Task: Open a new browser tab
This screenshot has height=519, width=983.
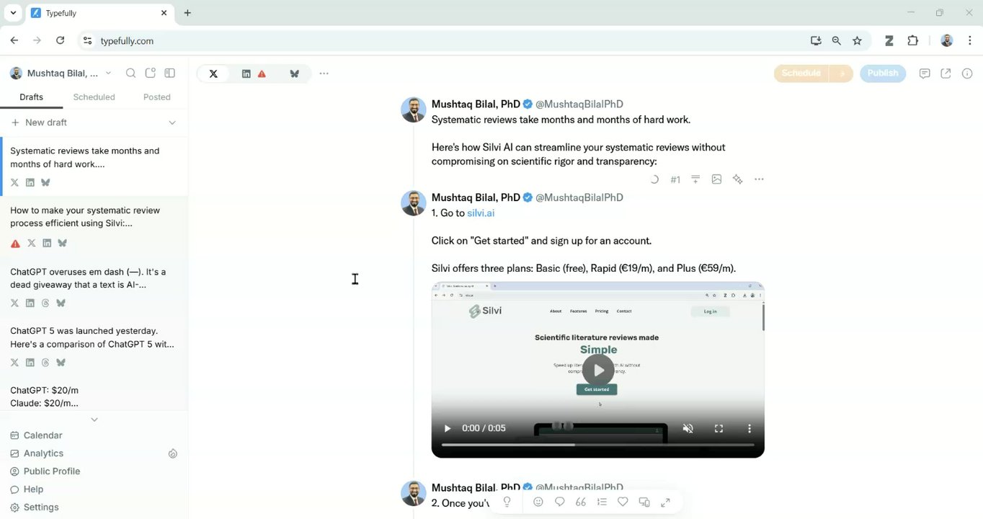Action: pos(187,13)
